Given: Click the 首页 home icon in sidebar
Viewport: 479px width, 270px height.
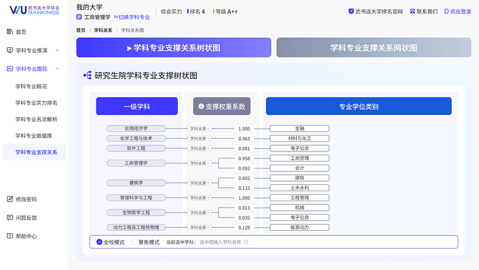Looking at the screenshot, I should tap(10, 32).
